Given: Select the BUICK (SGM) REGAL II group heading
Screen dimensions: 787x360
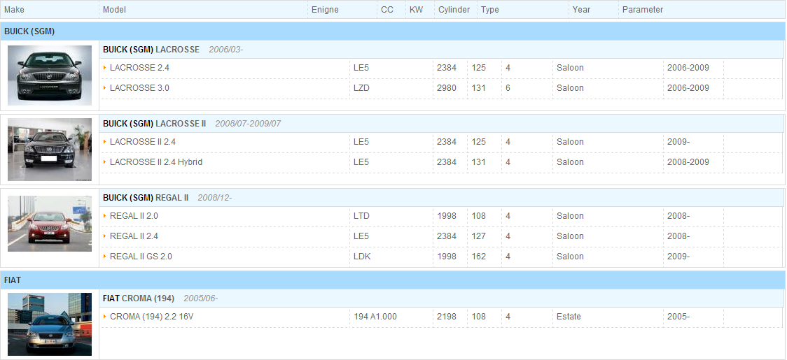Looking at the screenshot, I should coord(146,198).
